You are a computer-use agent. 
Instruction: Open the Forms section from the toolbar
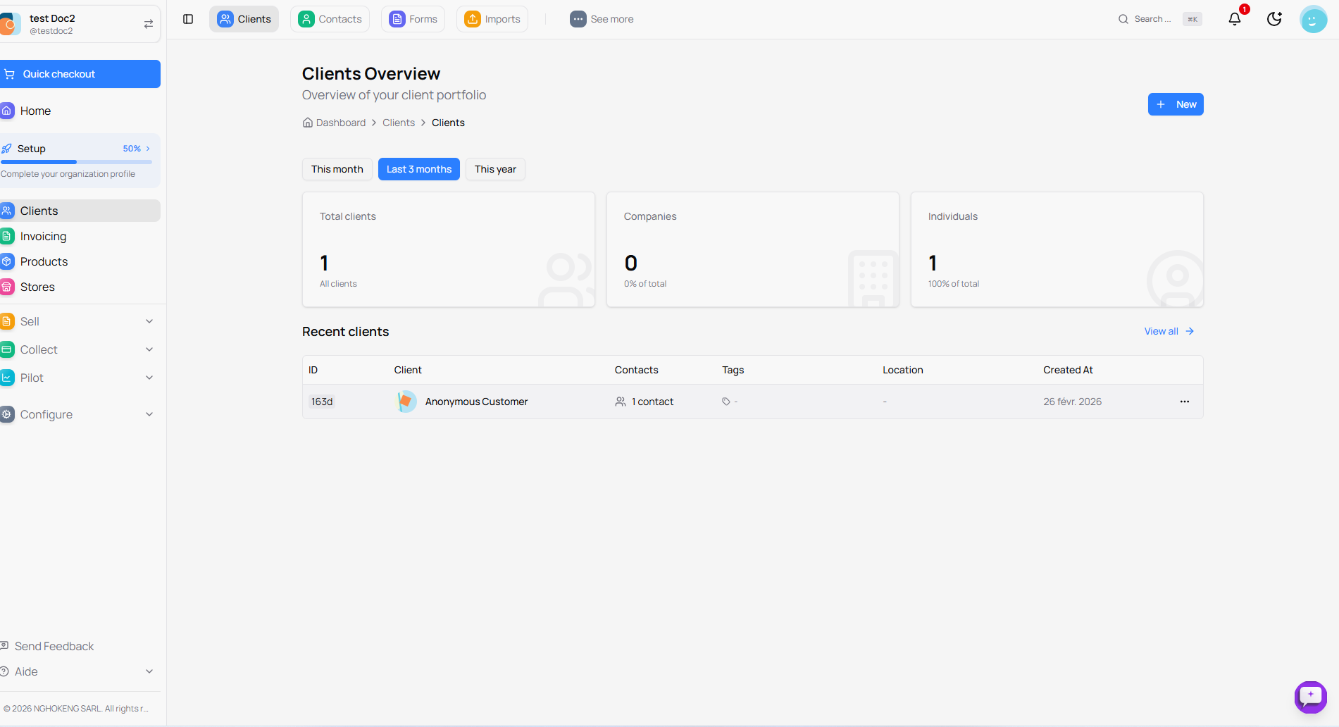(413, 19)
